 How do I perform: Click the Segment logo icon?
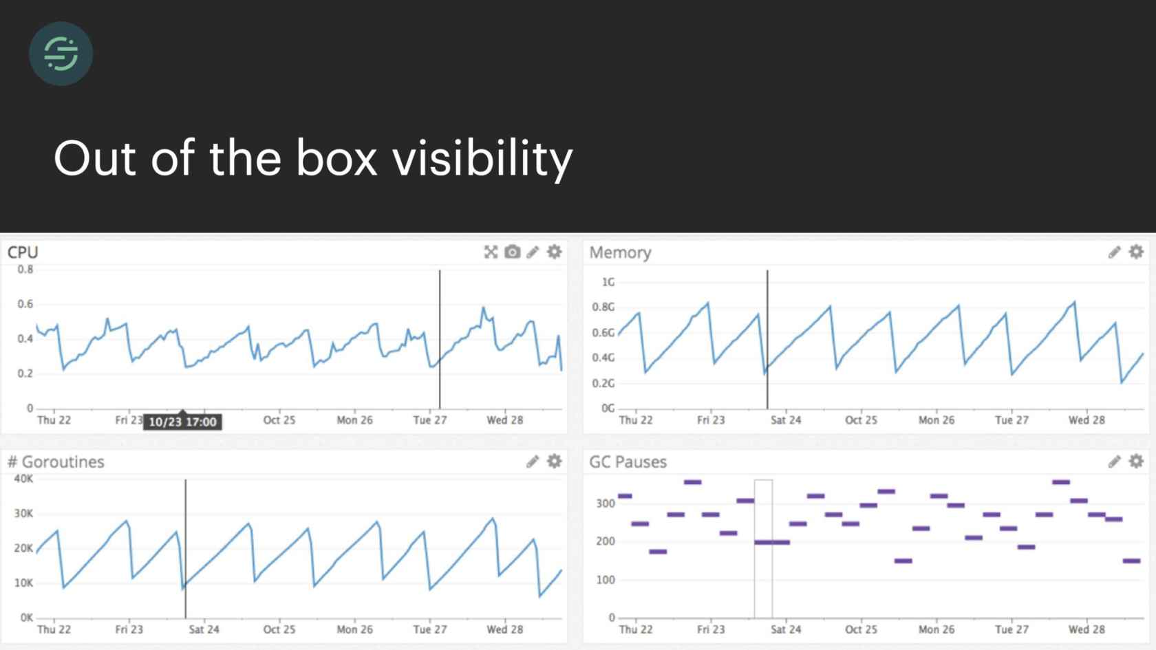[61, 54]
